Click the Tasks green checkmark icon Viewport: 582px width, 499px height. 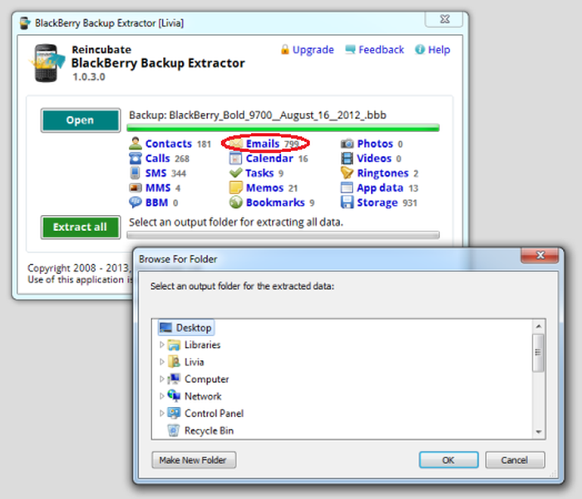click(236, 173)
